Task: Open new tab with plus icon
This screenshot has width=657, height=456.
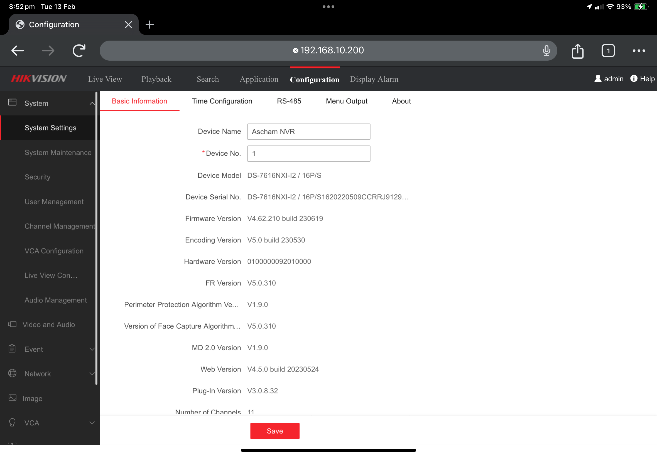Action: click(x=149, y=24)
